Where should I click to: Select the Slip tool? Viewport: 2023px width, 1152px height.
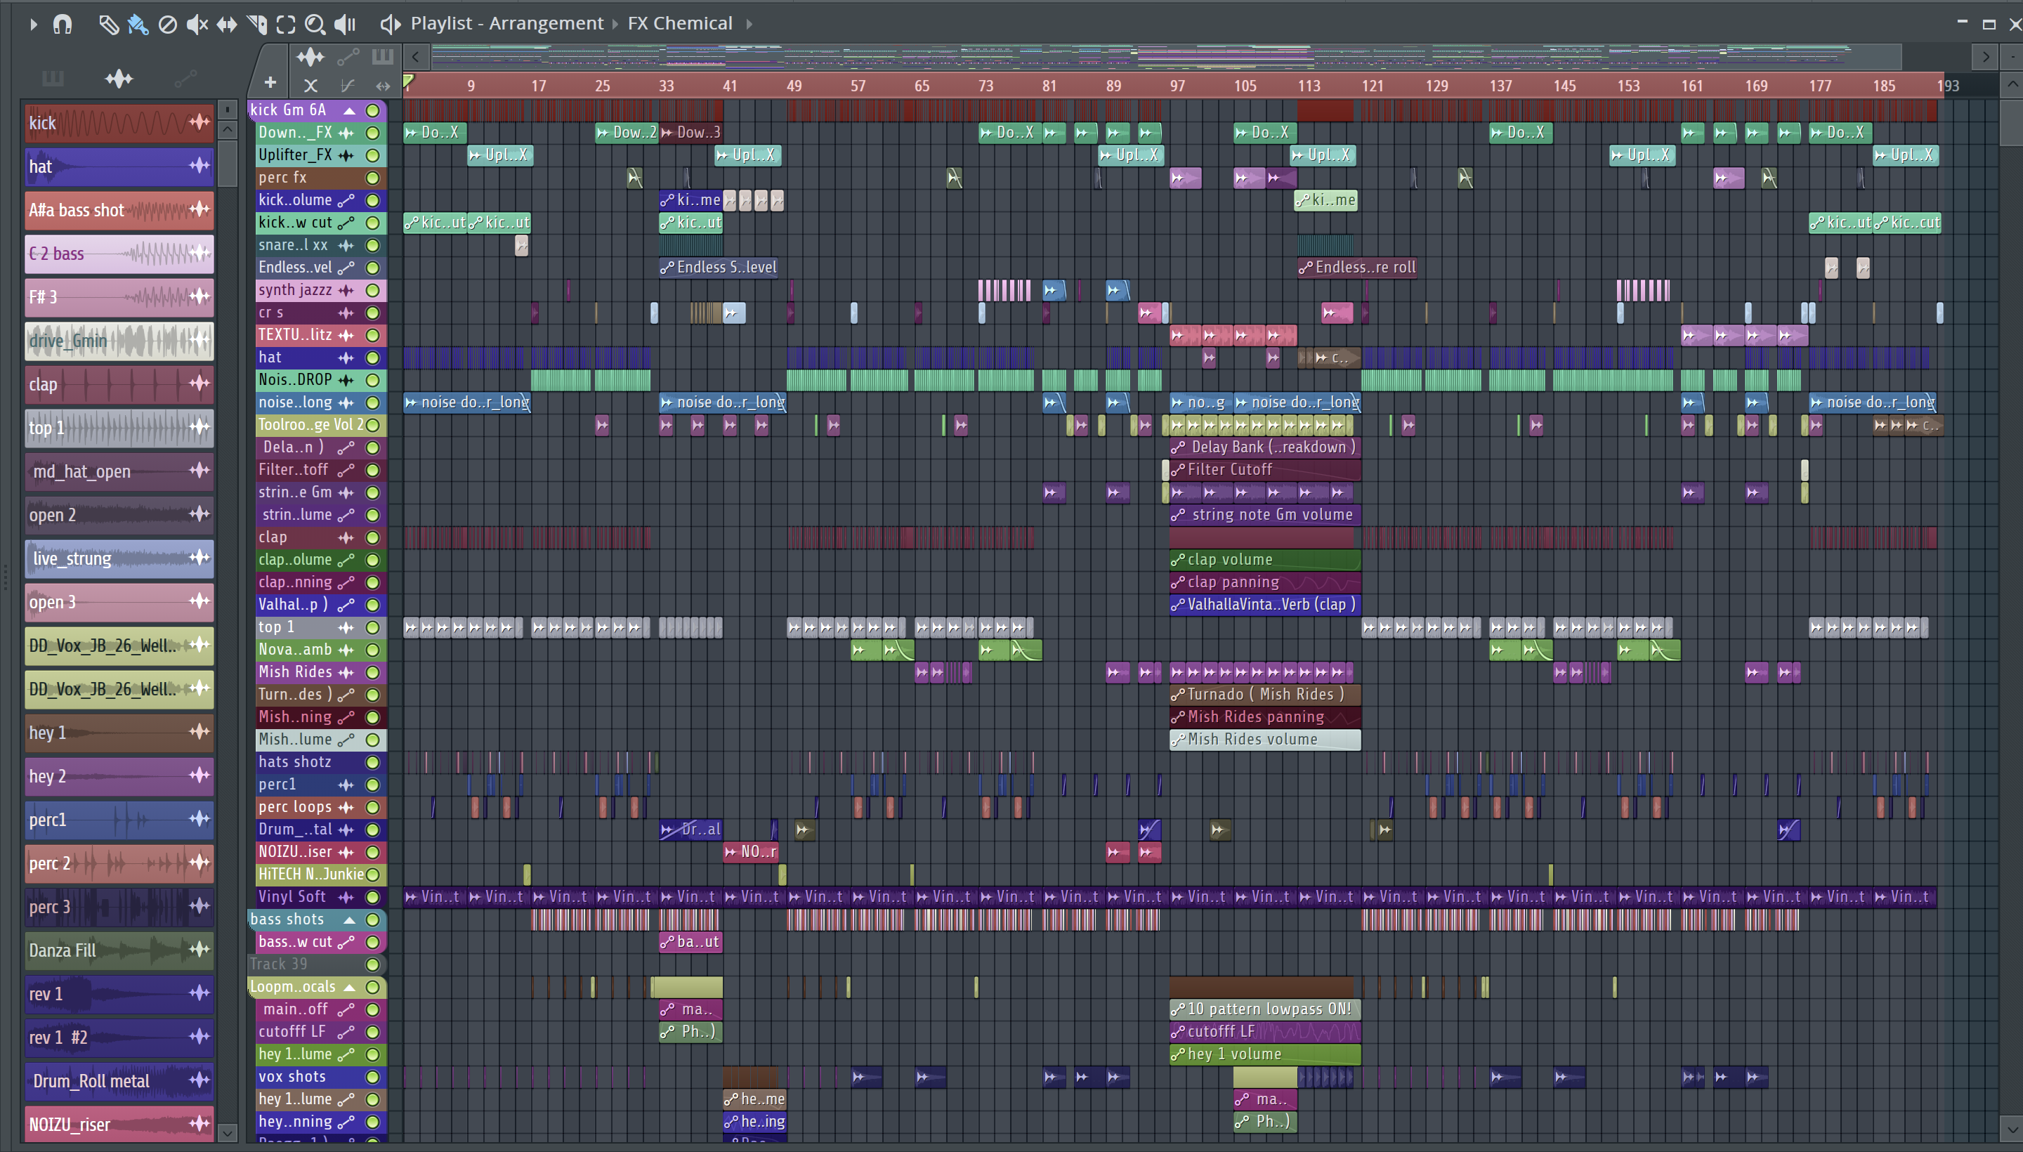pos(227,24)
